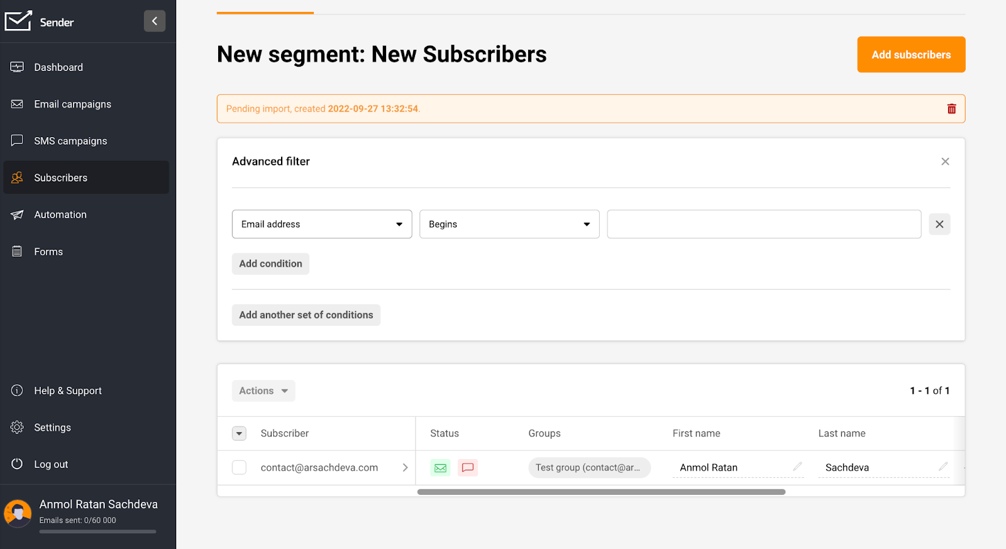Screen dimensions: 1006x549
Task: Open the Begins operator dropdown
Action: point(509,225)
